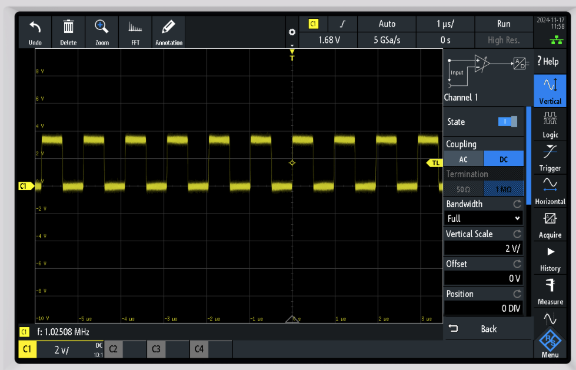Open the Bandwidth dropdown showing Full
The image size is (576, 370).
click(x=483, y=218)
